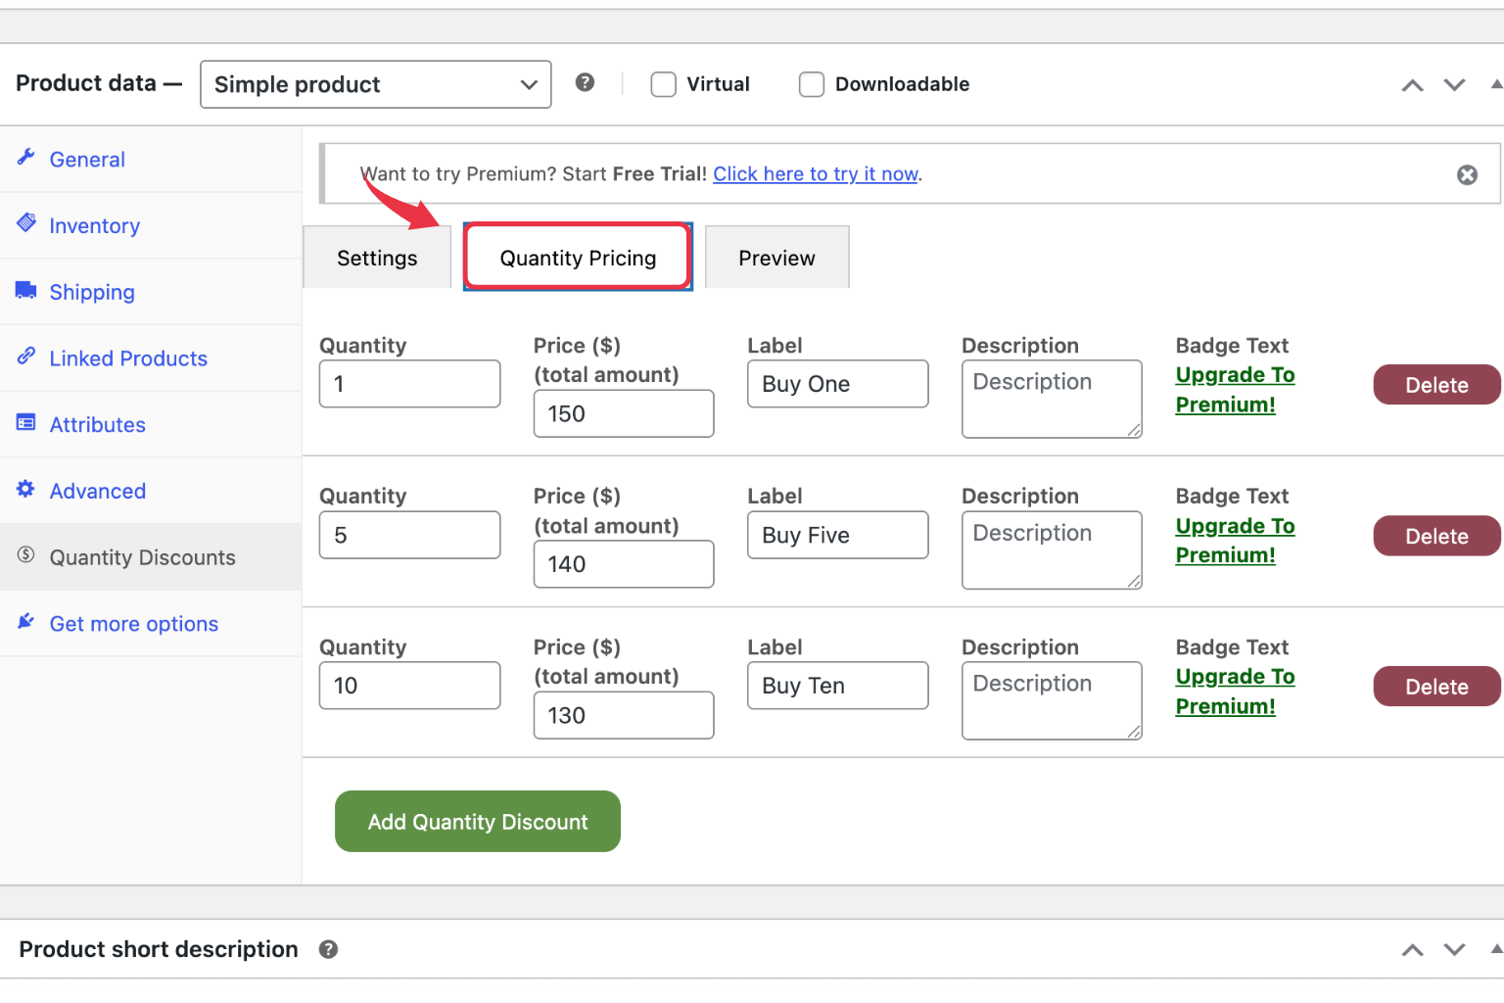This screenshot has width=1504, height=1003.
Task: Click the Product short description move-down chevron
Action: coord(1454,949)
